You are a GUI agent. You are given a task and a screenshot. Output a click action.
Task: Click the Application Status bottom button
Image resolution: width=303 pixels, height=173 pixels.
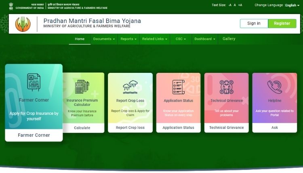(178, 128)
